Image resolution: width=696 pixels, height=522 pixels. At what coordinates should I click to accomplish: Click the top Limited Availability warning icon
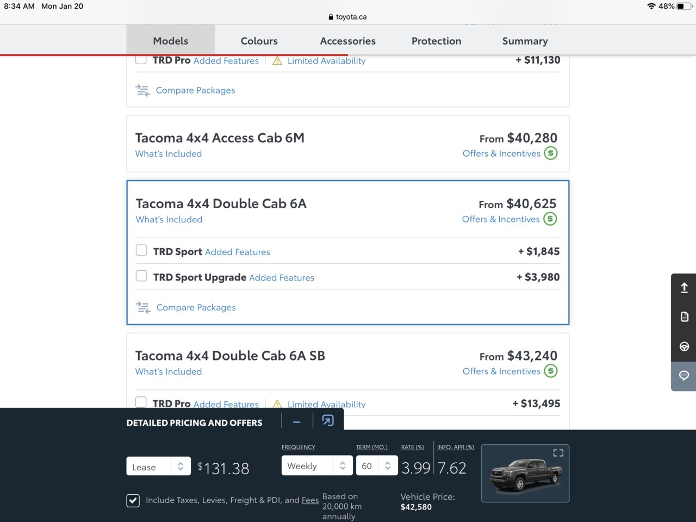pyautogui.click(x=277, y=60)
